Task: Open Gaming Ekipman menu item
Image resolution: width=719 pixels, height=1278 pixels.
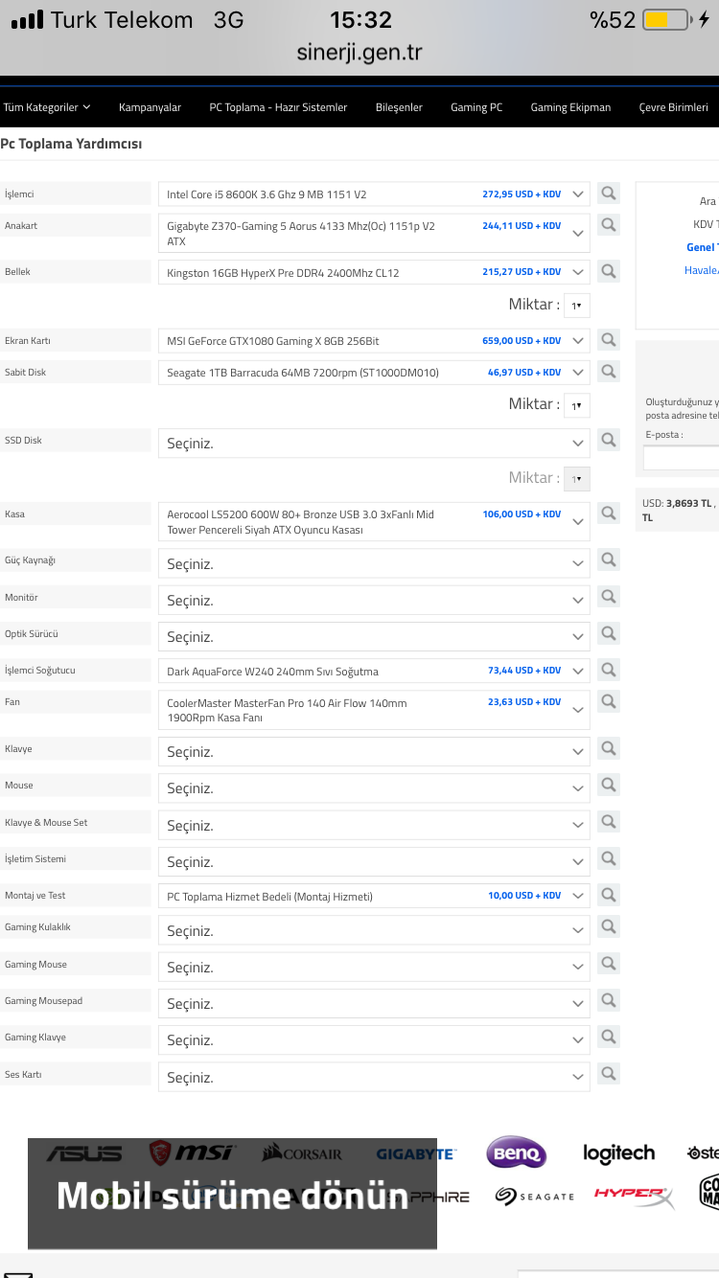Action: coord(570,107)
